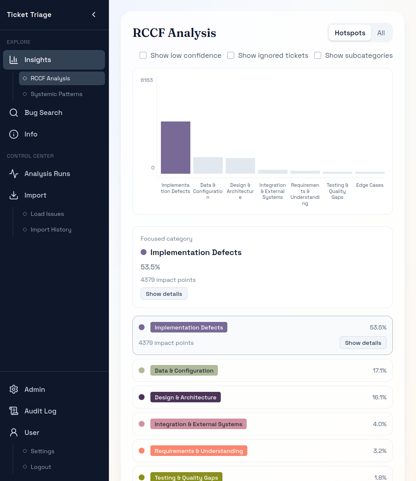Click the Import download icon
Viewport: 416px width, 481px height.
pyautogui.click(x=13, y=195)
